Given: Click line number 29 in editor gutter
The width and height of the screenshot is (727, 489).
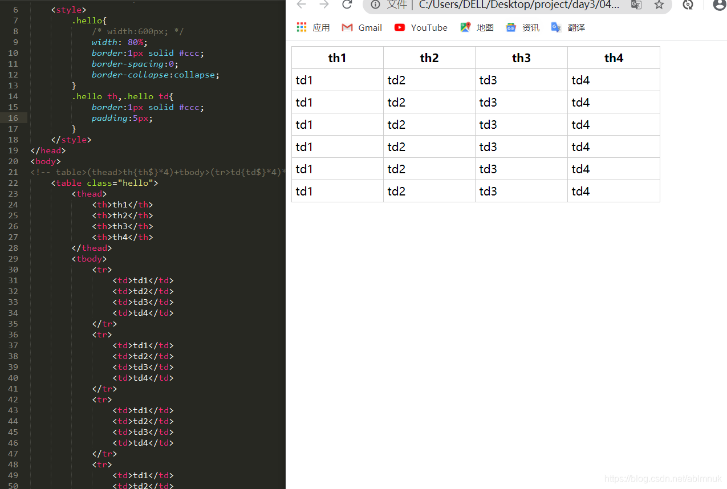Looking at the screenshot, I should point(13,259).
